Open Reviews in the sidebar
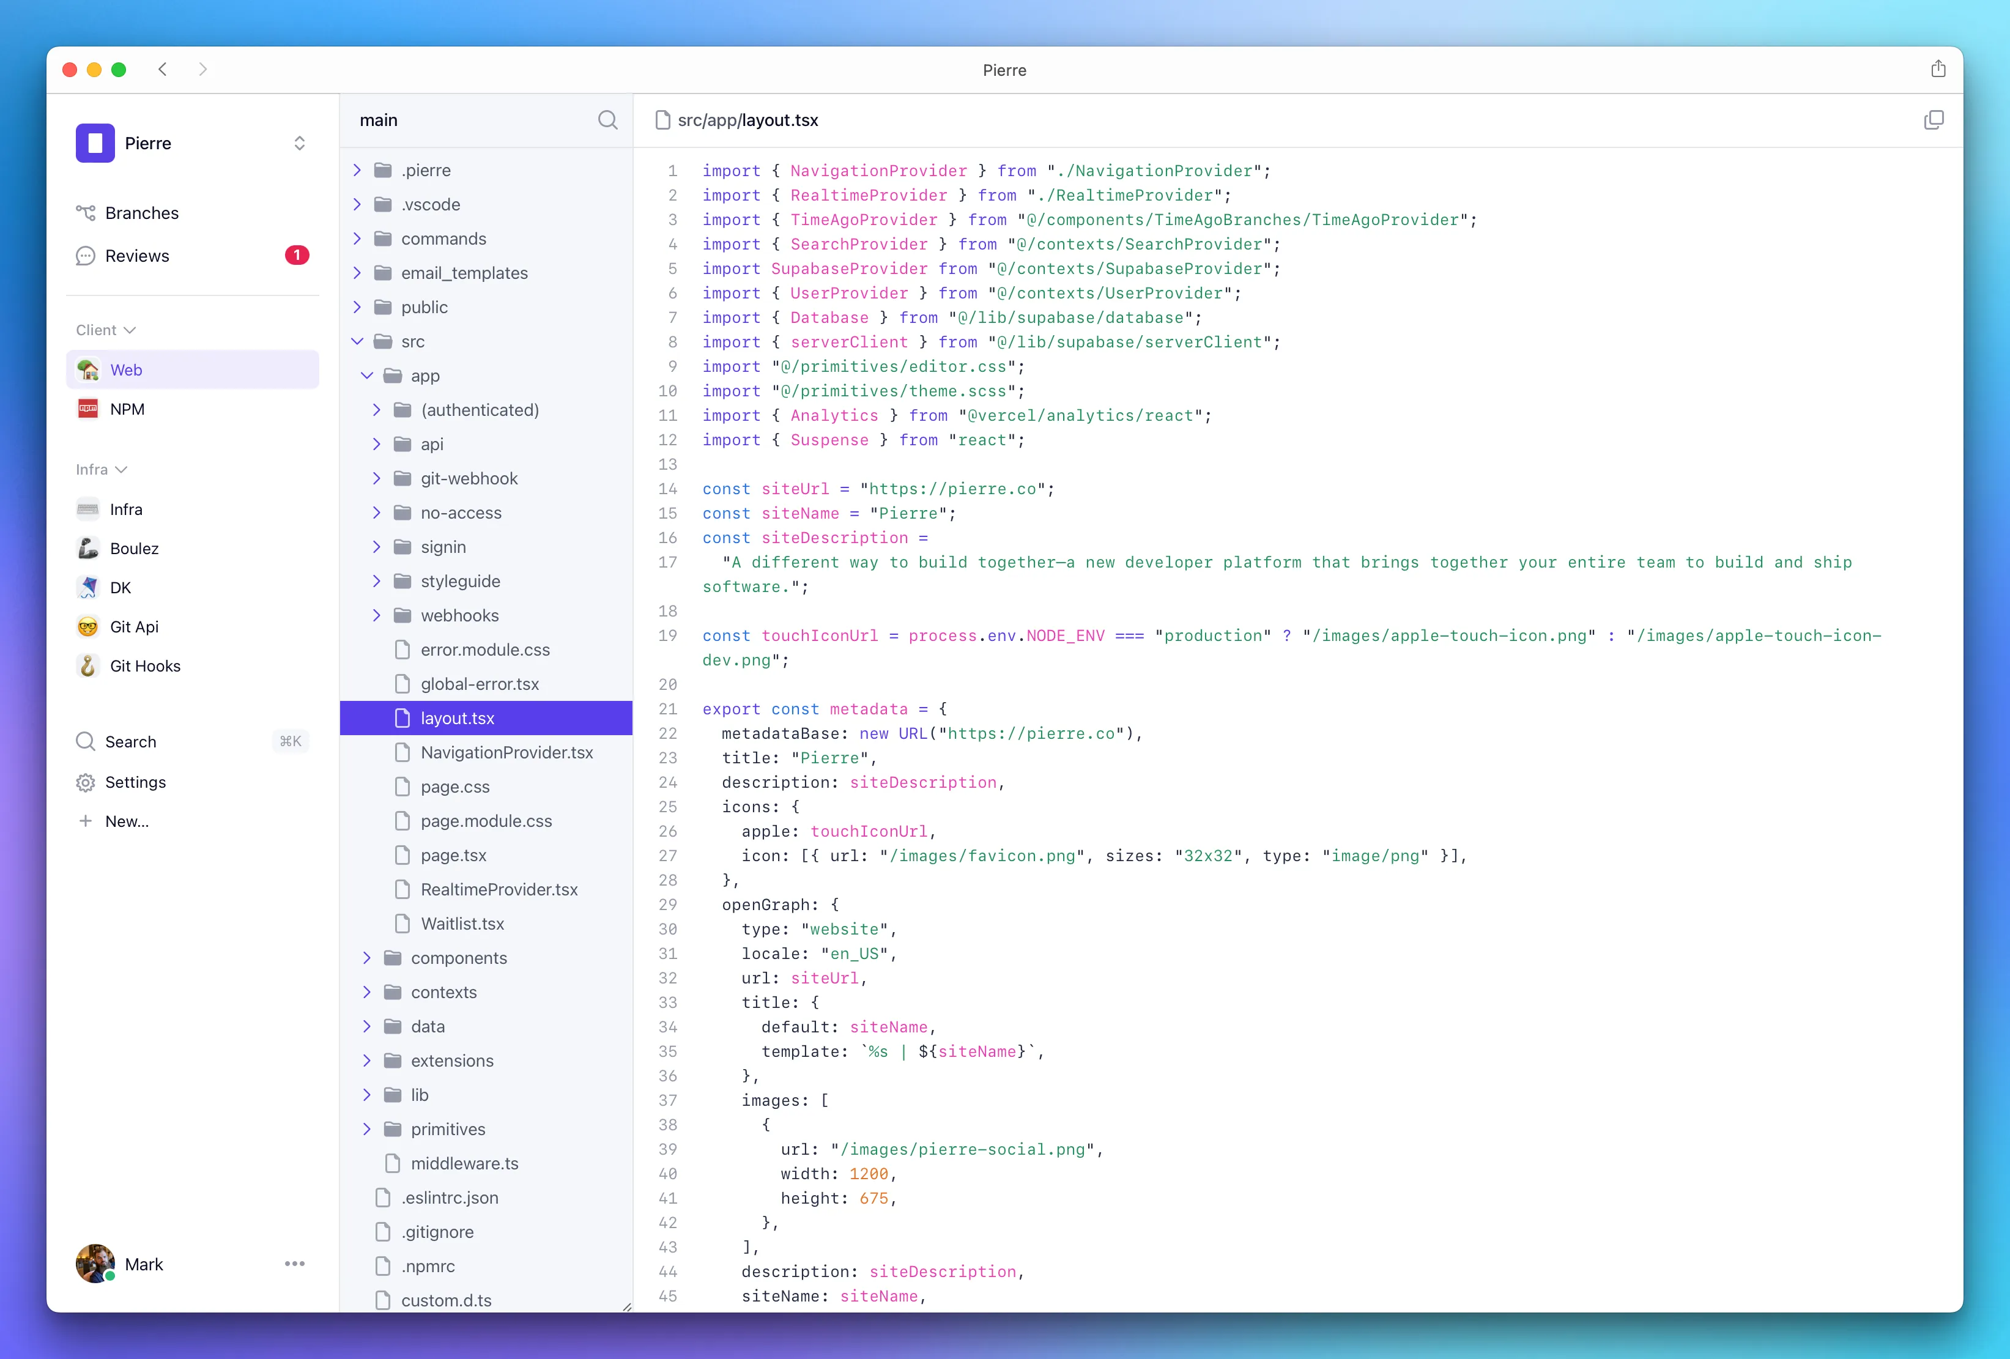 (x=192, y=255)
